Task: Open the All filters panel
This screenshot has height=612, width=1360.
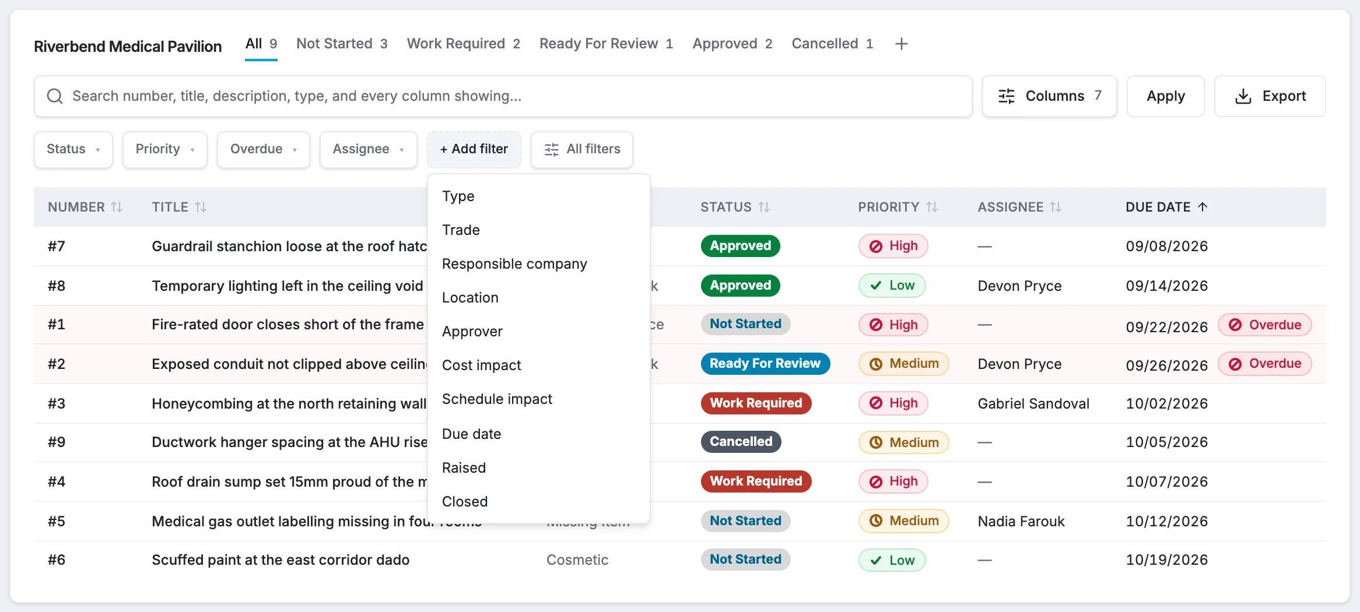Action: [x=582, y=149]
